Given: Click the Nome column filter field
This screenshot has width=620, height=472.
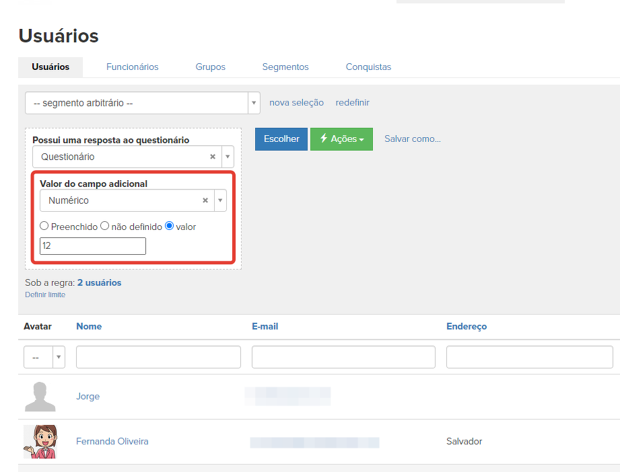Looking at the screenshot, I should (158, 357).
